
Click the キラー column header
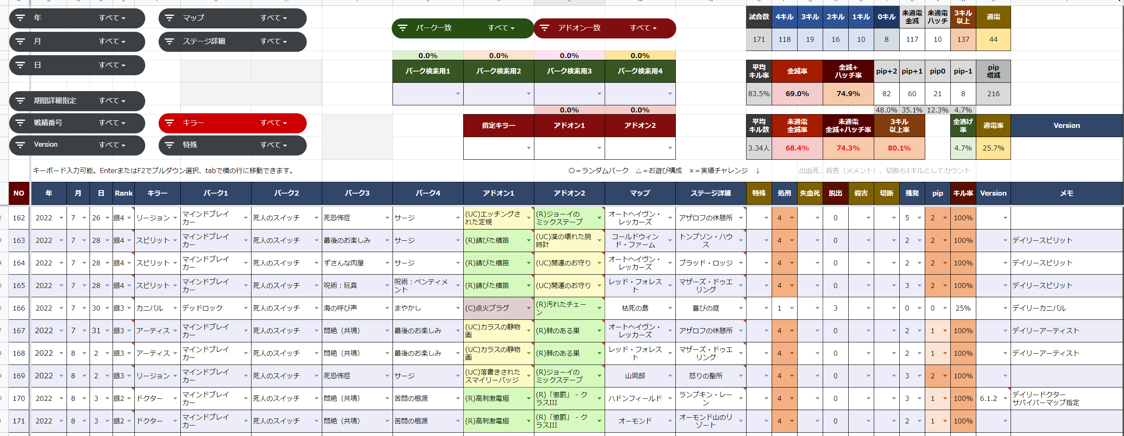pyautogui.click(x=157, y=193)
